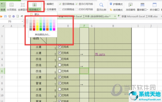Select column header H
Screen dimensions: 162x102
point(113,26)
